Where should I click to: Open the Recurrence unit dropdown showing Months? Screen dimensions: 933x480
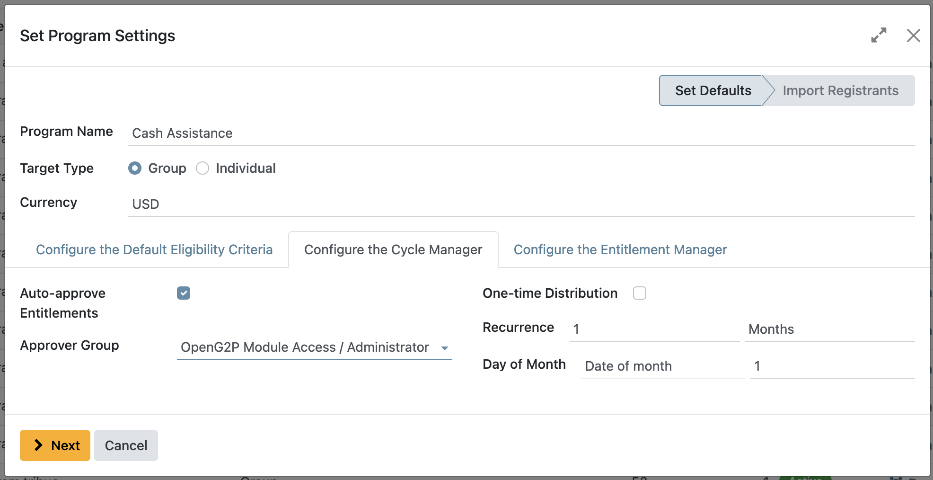(x=828, y=329)
